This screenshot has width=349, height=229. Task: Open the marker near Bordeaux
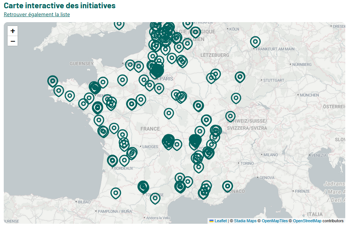[113, 161]
